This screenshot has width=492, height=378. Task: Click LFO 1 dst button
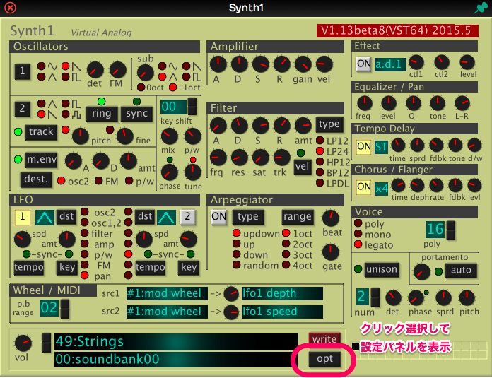tap(66, 217)
